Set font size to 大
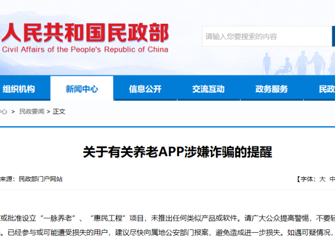 tap(323, 179)
